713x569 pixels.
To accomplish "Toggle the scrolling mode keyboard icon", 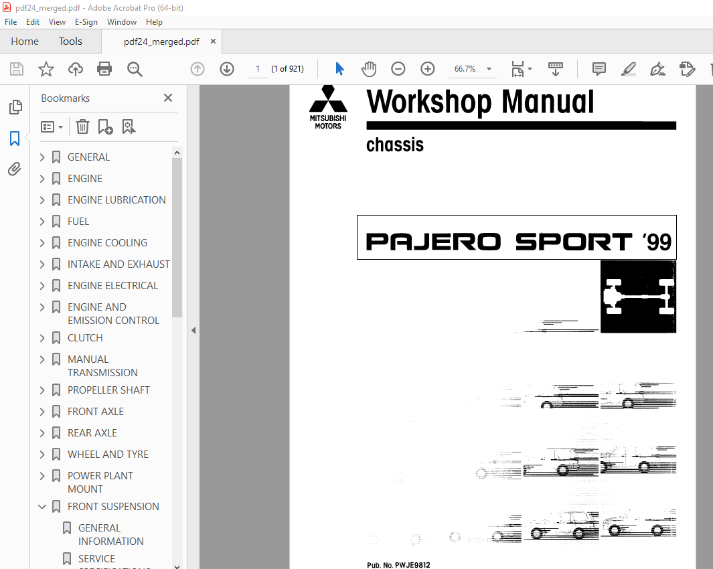I will (x=555, y=69).
